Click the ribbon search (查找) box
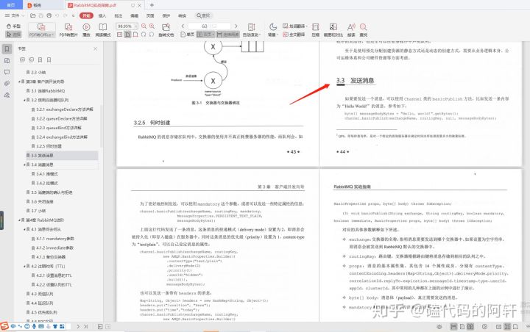This screenshot has height=332, width=530. coord(203,15)
